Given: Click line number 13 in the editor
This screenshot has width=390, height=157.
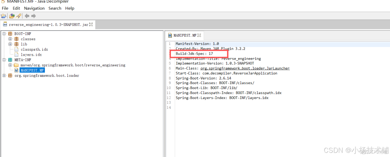Looking at the screenshot, I should coord(169,103).
